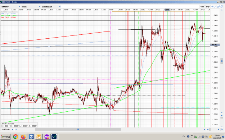Open the trading chart app on taskbar
225x140 pixels.
(54, 137)
